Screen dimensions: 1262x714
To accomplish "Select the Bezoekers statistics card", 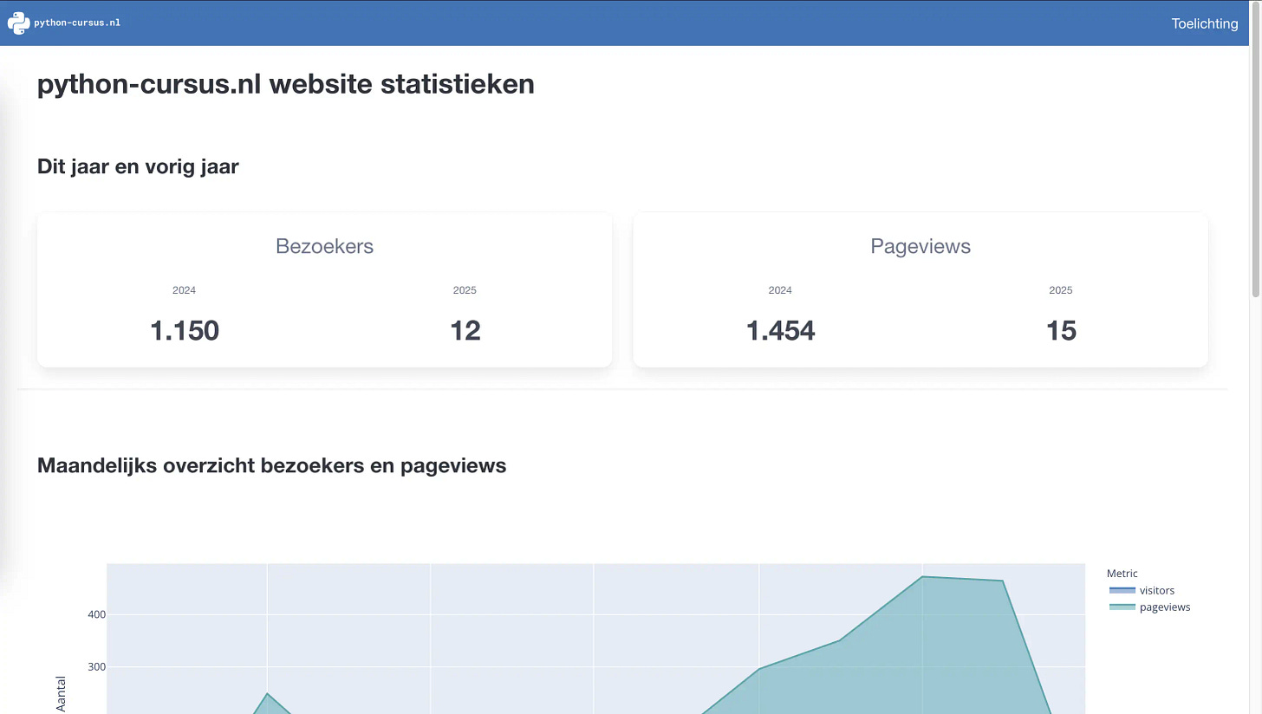I will [x=324, y=289].
